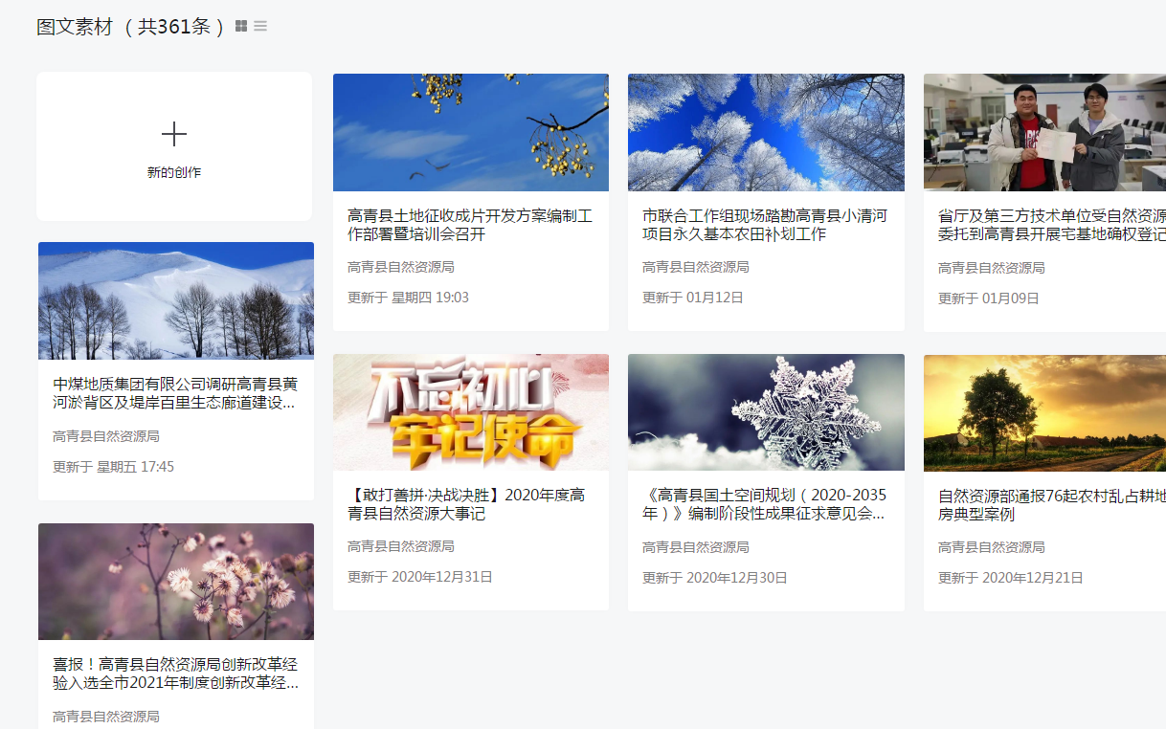
Task: Open article 市联合工作组现场踏勘高青县小清河
Action: pos(764,225)
